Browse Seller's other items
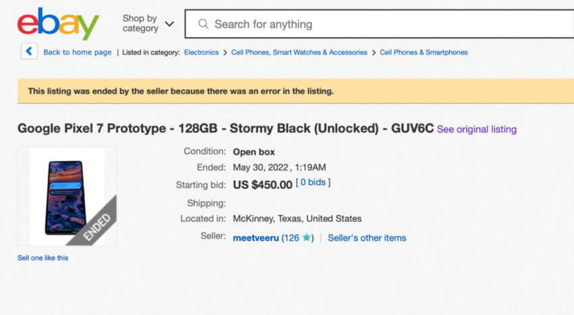This screenshot has width=574, height=315. click(x=367, y=237)
